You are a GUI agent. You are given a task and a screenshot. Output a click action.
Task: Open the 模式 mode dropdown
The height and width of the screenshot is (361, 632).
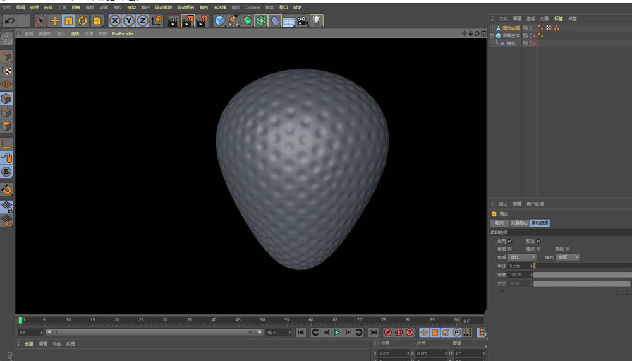click(x=567, y=257)
